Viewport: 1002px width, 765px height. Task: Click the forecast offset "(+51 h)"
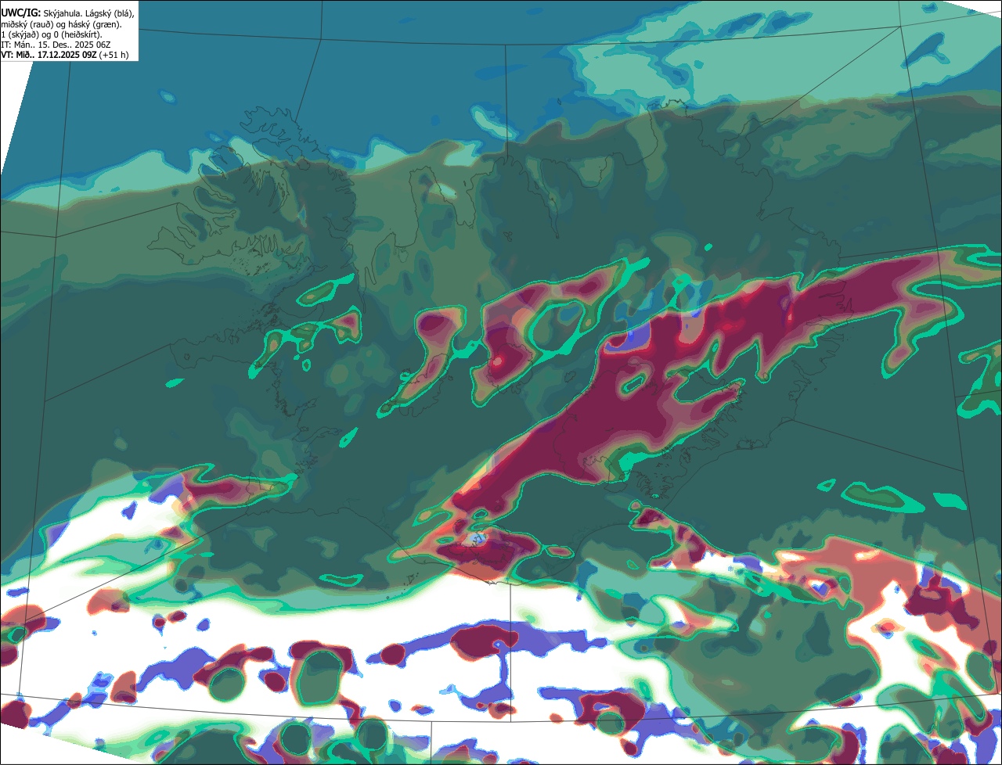click(114, 55)
